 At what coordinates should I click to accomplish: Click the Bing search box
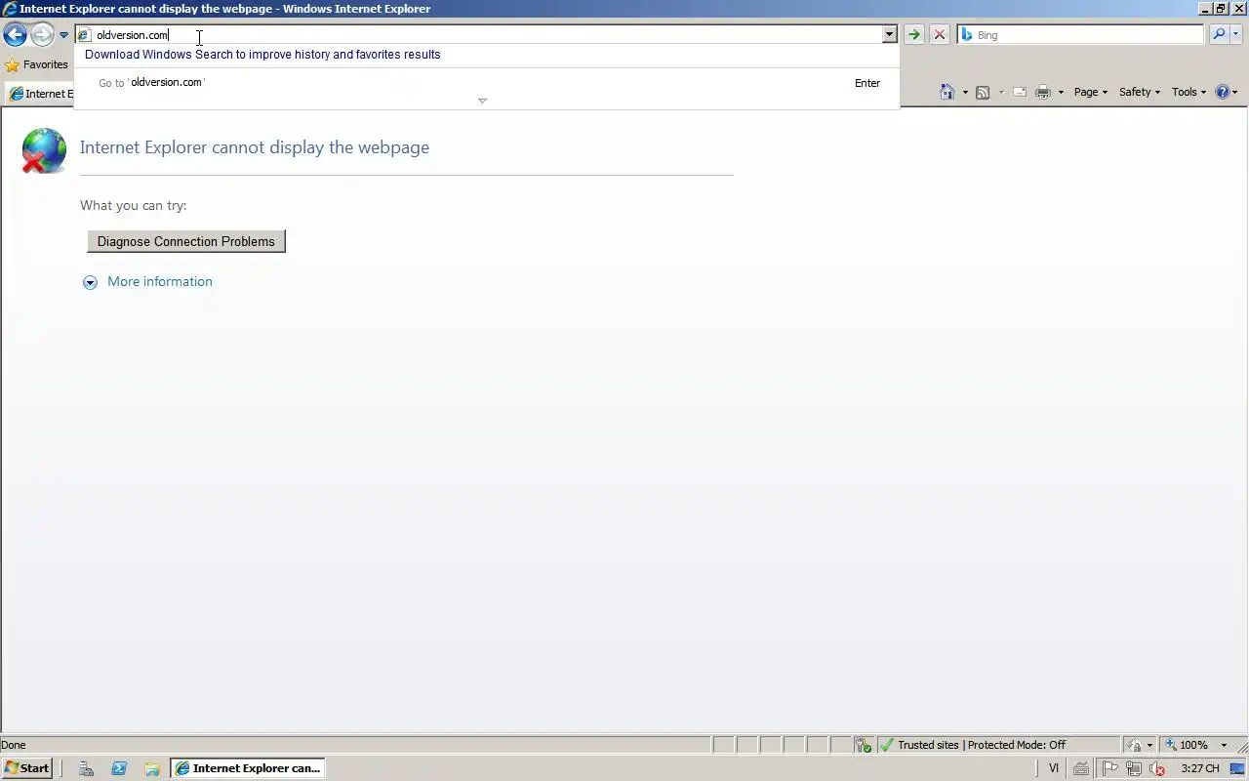[x=1081, y=35]
